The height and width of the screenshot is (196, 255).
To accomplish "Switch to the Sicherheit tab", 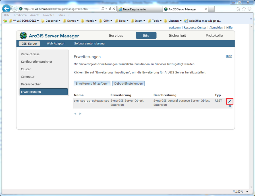I will (177, 36).
